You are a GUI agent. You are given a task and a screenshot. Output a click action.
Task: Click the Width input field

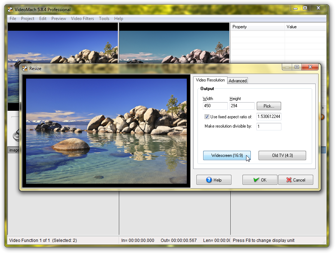[215, 106]
